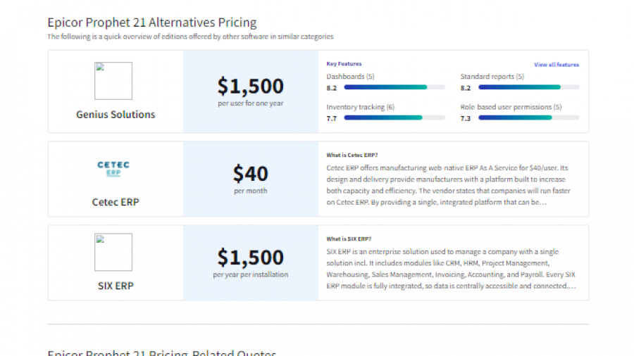This screenshot has width=634, height=356.
Task: Click the Cetec ERP logo
Action: (x=113, y=169)
